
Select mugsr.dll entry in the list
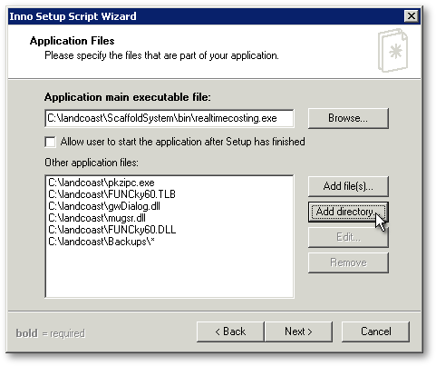tap(97, 218)
